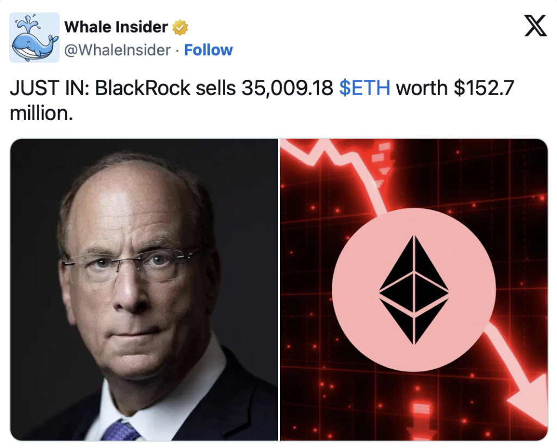Open the X logo link
The width and height of the screenshot is (557, 448).
[536, 26]
